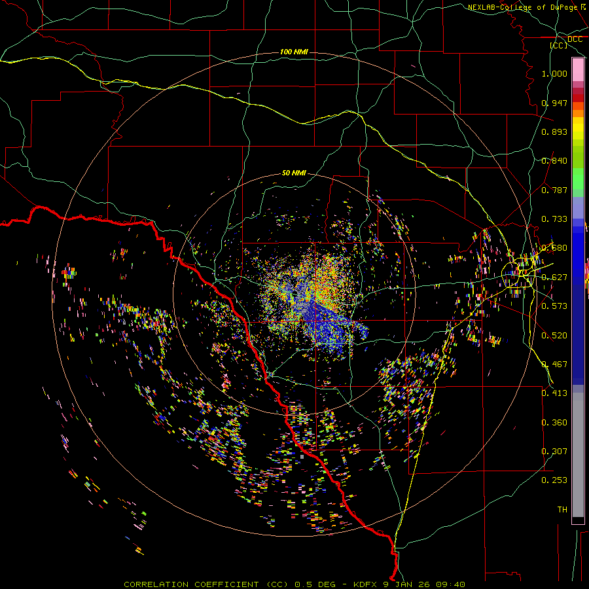
Task: Click the 50 NMI range ring label
Action: (x=294, y=173)
